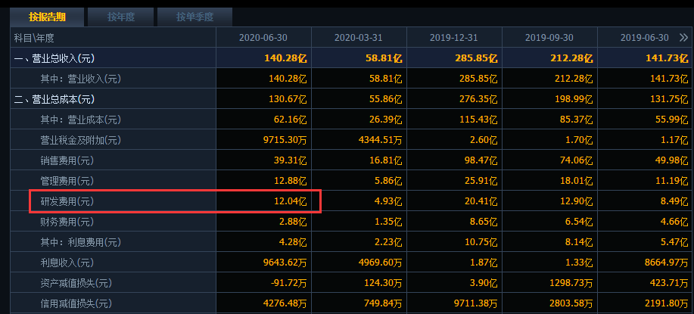This screenshot has width=694, height=314.
Task: Click the 39.31亿 sales expense value
Action: [291, 160]
